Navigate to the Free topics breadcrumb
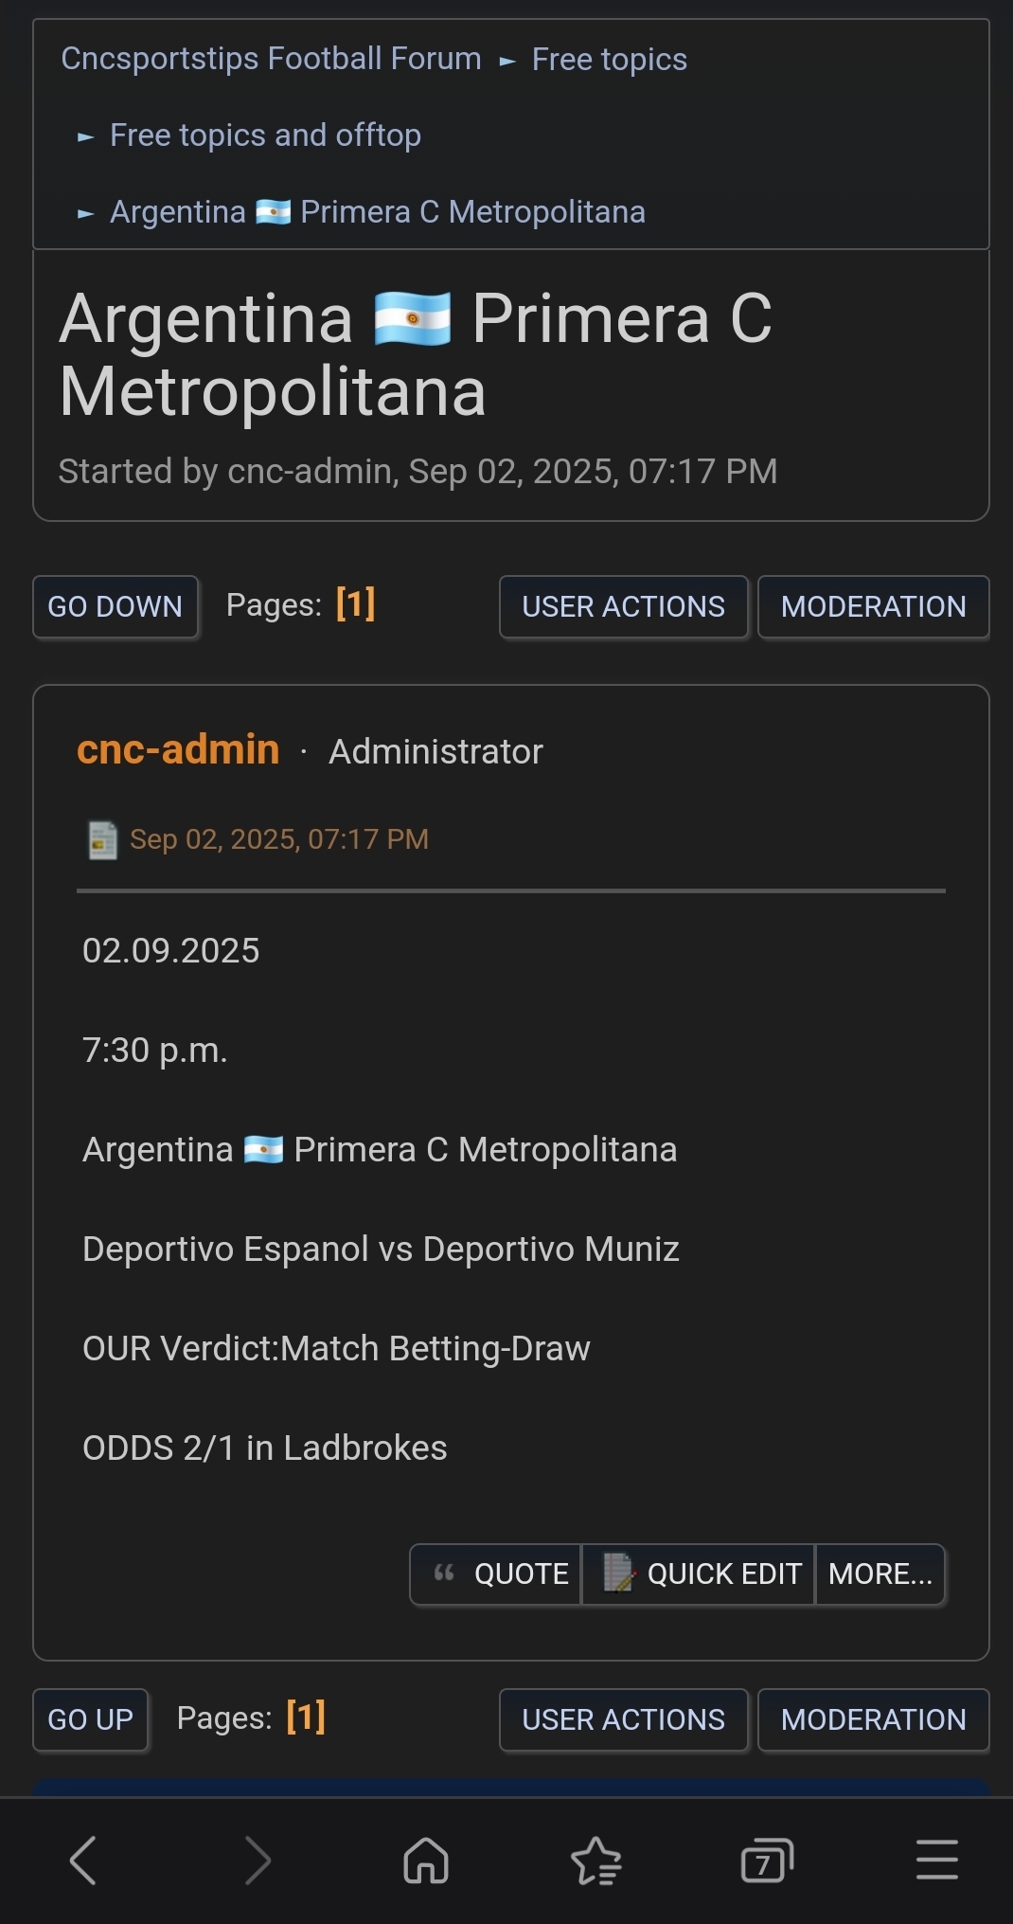The height and width of the screenshot is (1924, 1013). (609, 60)
